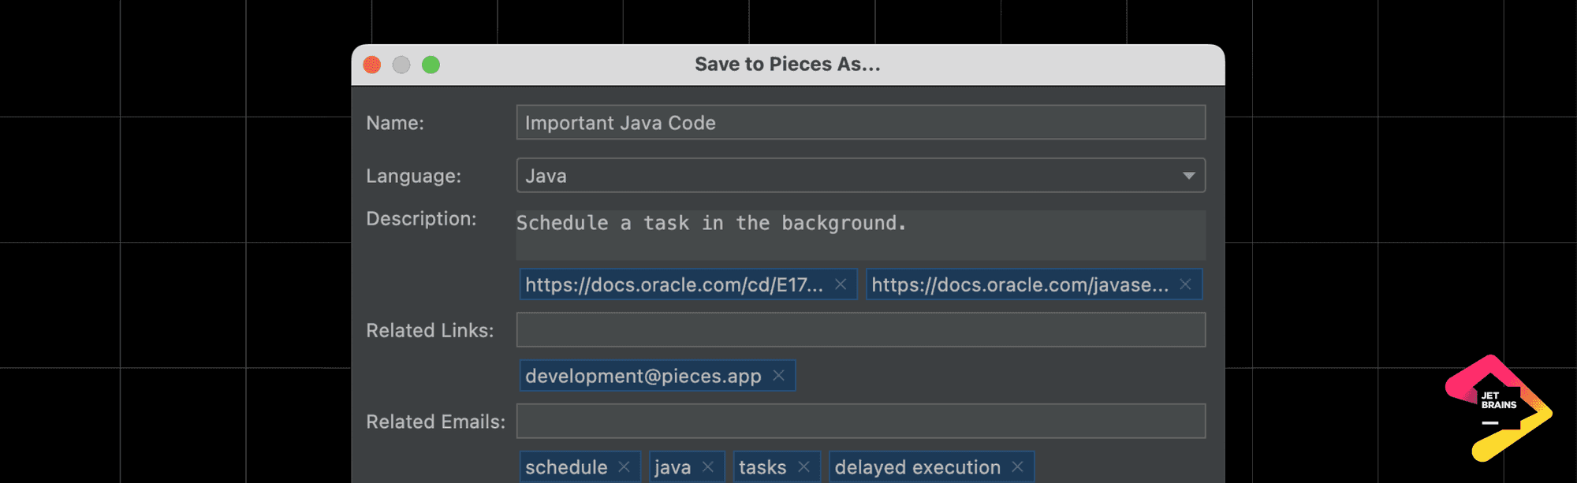
Task: Select the docs.oracle.com/cd/E17 link chip
Action: click(x=673, y=284)
